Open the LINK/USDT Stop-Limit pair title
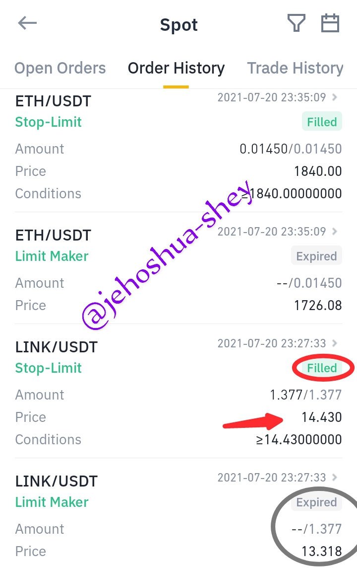Image resolution: width=357 pixels, height=568 pixels. pyautogui.click(x=57, y=347)
